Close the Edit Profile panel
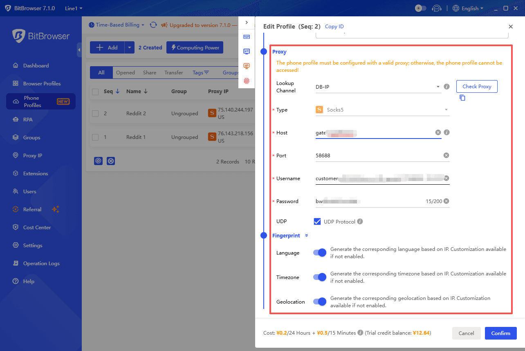This screenshot has height=351, width=525. [x=511, y=27]
